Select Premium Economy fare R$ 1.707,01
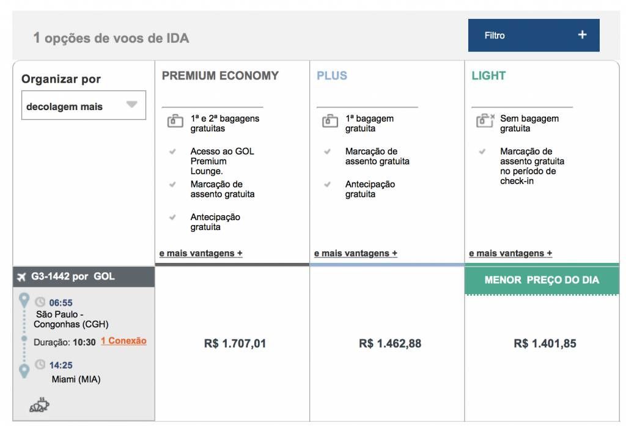 pyautogui.click(x=235, y=344)
